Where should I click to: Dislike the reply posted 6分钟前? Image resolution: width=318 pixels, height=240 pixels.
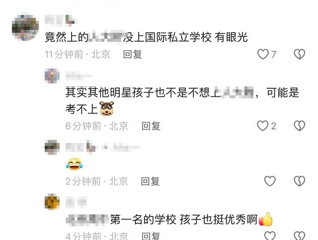click(300, 126)
